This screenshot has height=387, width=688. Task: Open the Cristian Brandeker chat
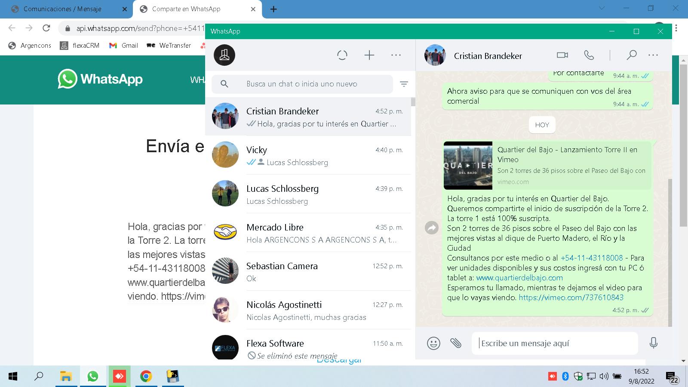tap(308, 117)
